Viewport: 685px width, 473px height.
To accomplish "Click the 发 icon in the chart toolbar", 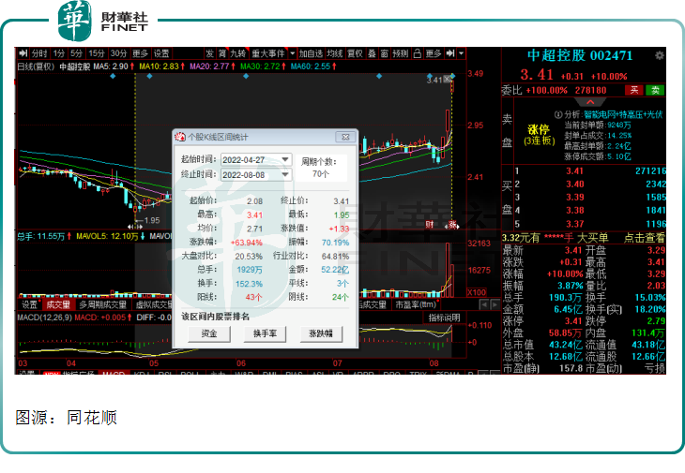I will 209,53.
